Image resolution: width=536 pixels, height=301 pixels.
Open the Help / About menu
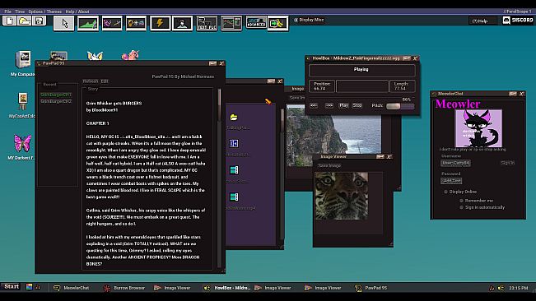77,12
